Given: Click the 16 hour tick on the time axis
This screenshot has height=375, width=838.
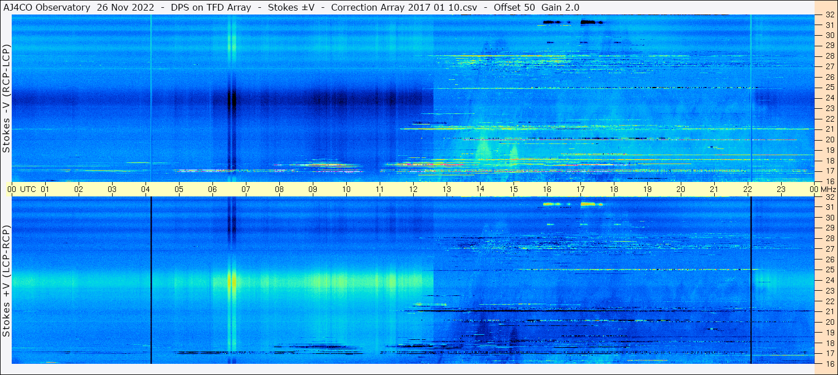Looking at the screenshot, I should coord(547,189).
